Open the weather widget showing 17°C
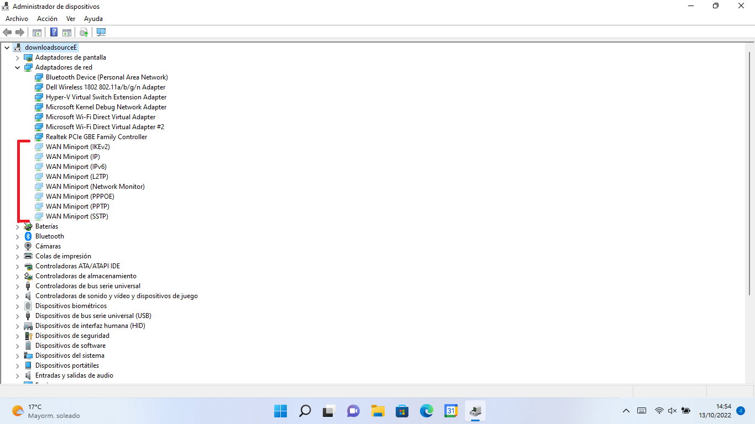The height and width of the screenshot is (424, 755). [46, 411]
